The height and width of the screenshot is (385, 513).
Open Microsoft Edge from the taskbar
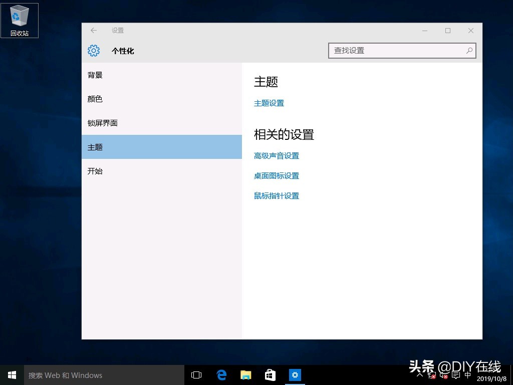pos(221,374)
